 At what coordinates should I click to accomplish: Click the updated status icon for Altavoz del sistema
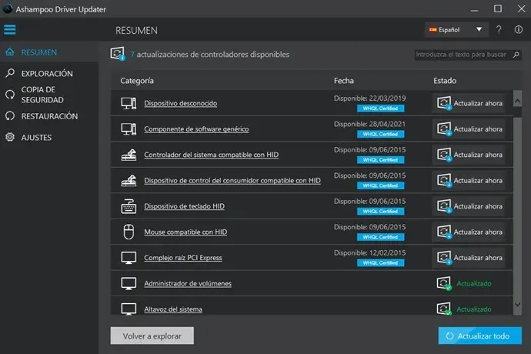pyautogui.click(x=444, y=309)
